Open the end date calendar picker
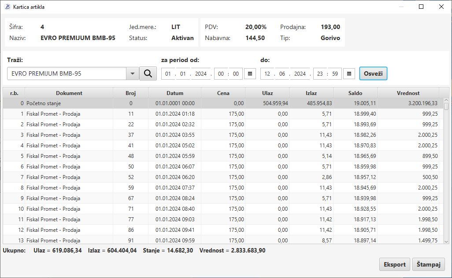The height and width of the screenshot is (278, 452). pyautogui.click(x=349, y=74)
